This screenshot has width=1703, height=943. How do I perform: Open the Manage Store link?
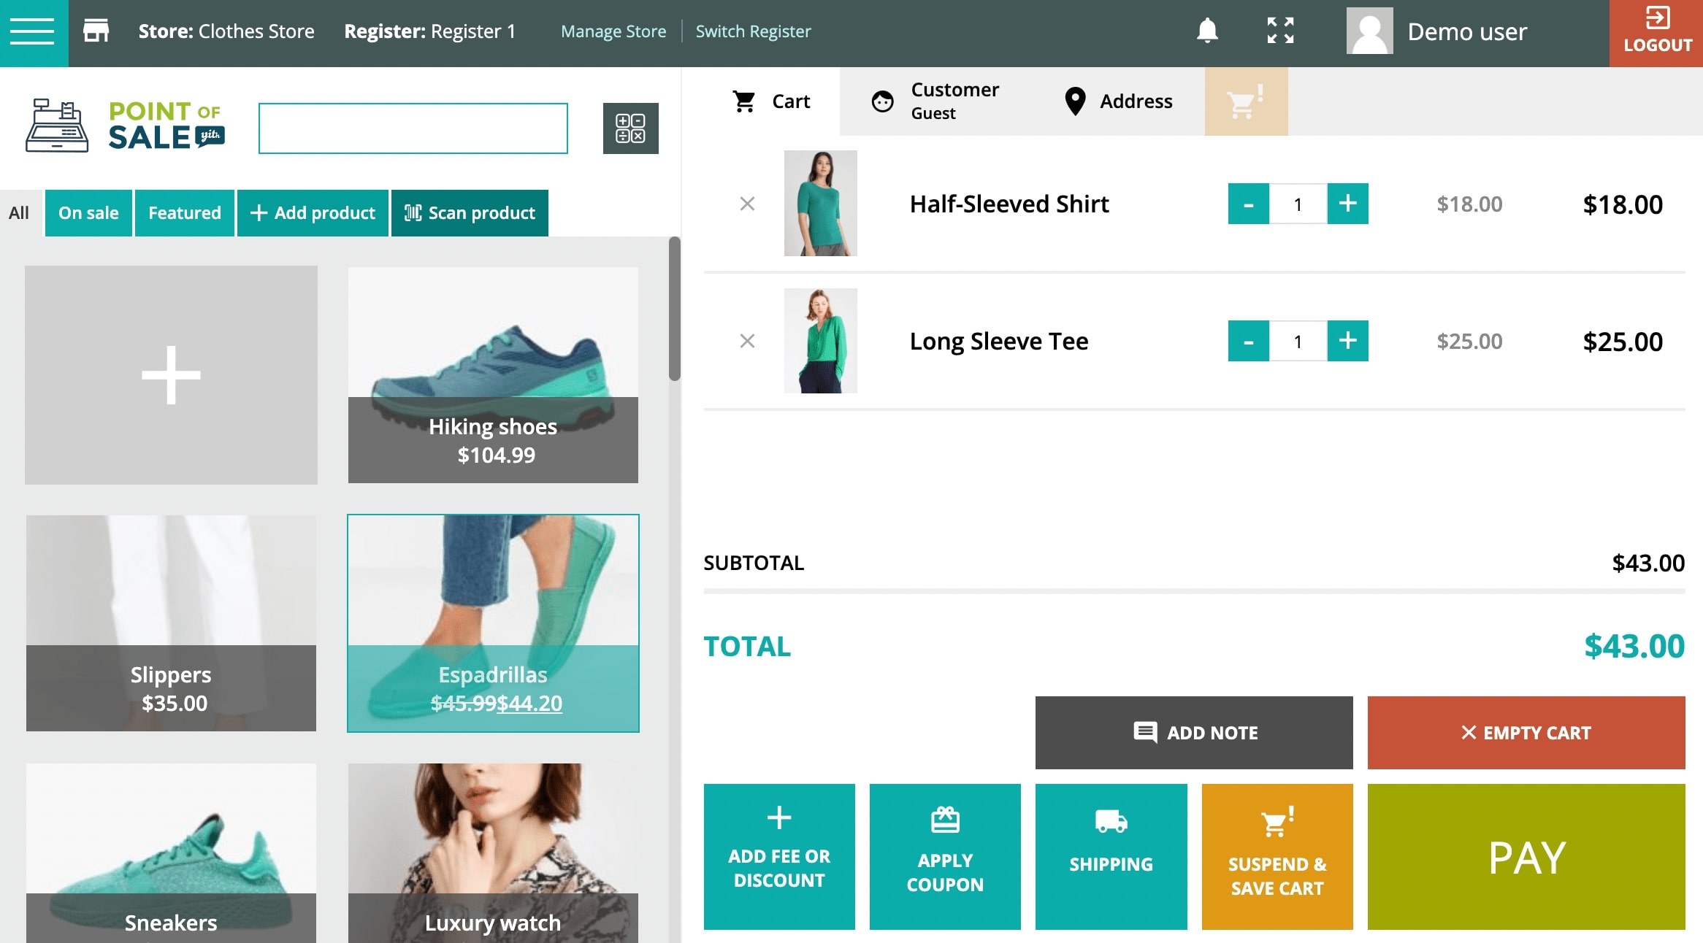pos(613,31)
